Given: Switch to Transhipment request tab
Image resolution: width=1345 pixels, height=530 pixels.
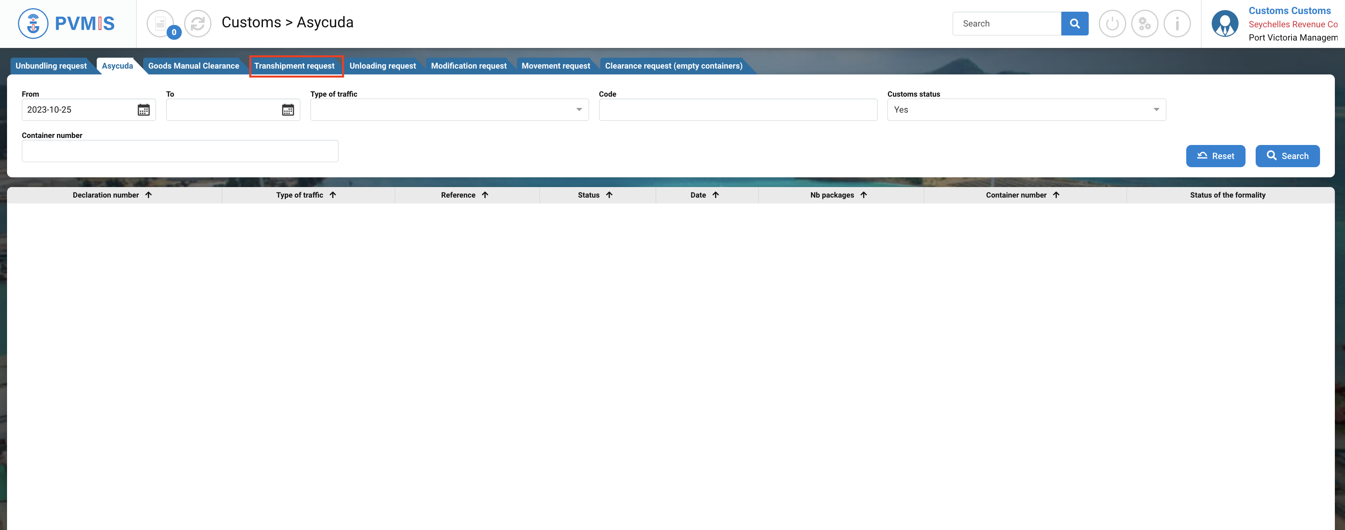Looking at the screenshot, I should click(295, 66).
